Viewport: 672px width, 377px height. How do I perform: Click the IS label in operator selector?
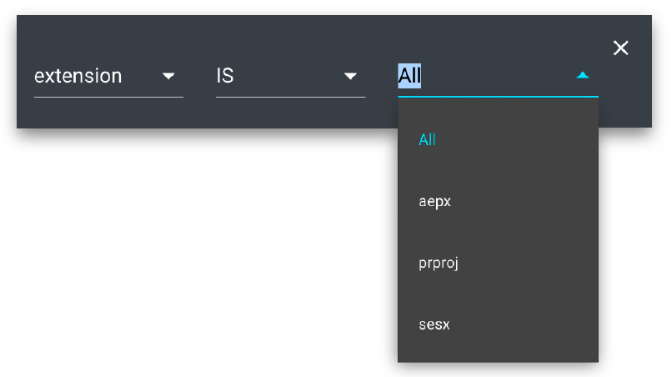225,76
